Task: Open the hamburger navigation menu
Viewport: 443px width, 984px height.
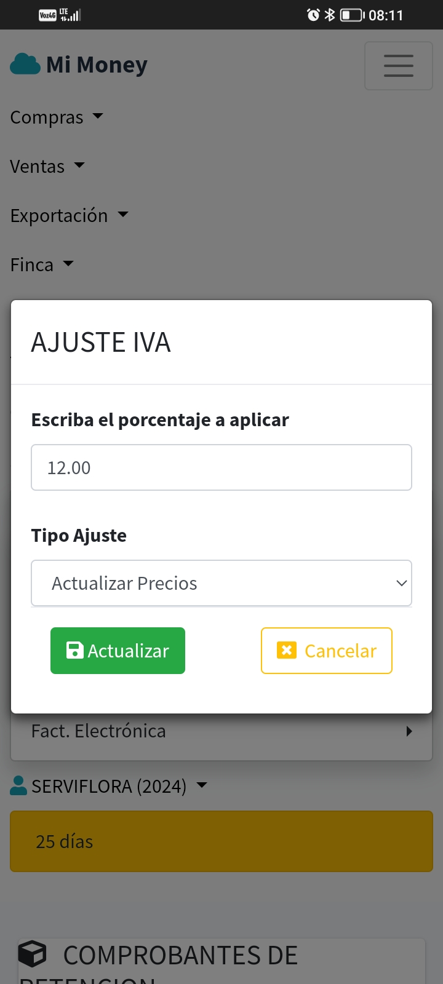Action: pos(398,66)
